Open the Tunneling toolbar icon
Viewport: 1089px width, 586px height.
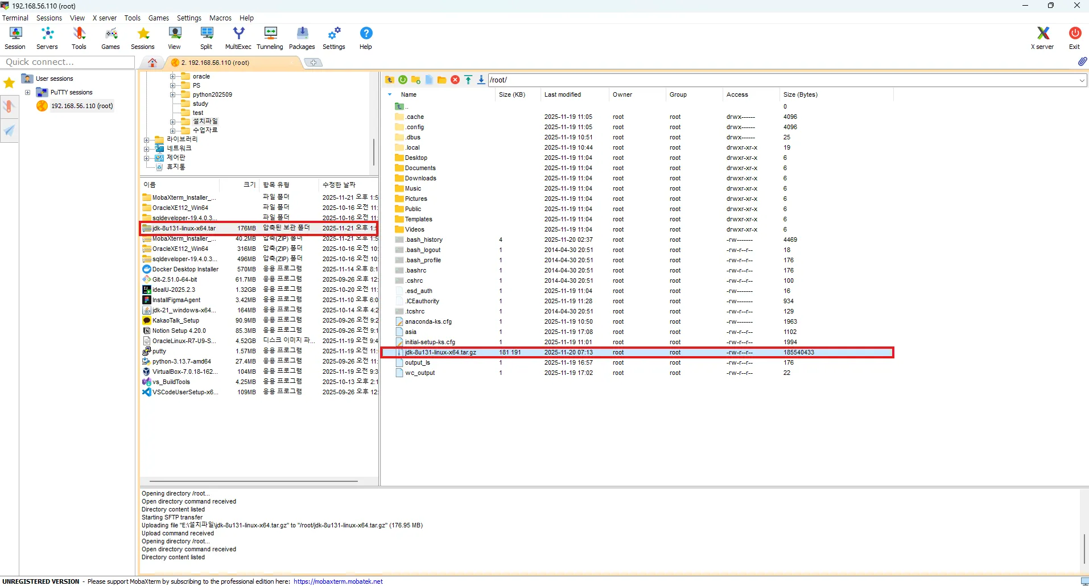pos(270,38)
